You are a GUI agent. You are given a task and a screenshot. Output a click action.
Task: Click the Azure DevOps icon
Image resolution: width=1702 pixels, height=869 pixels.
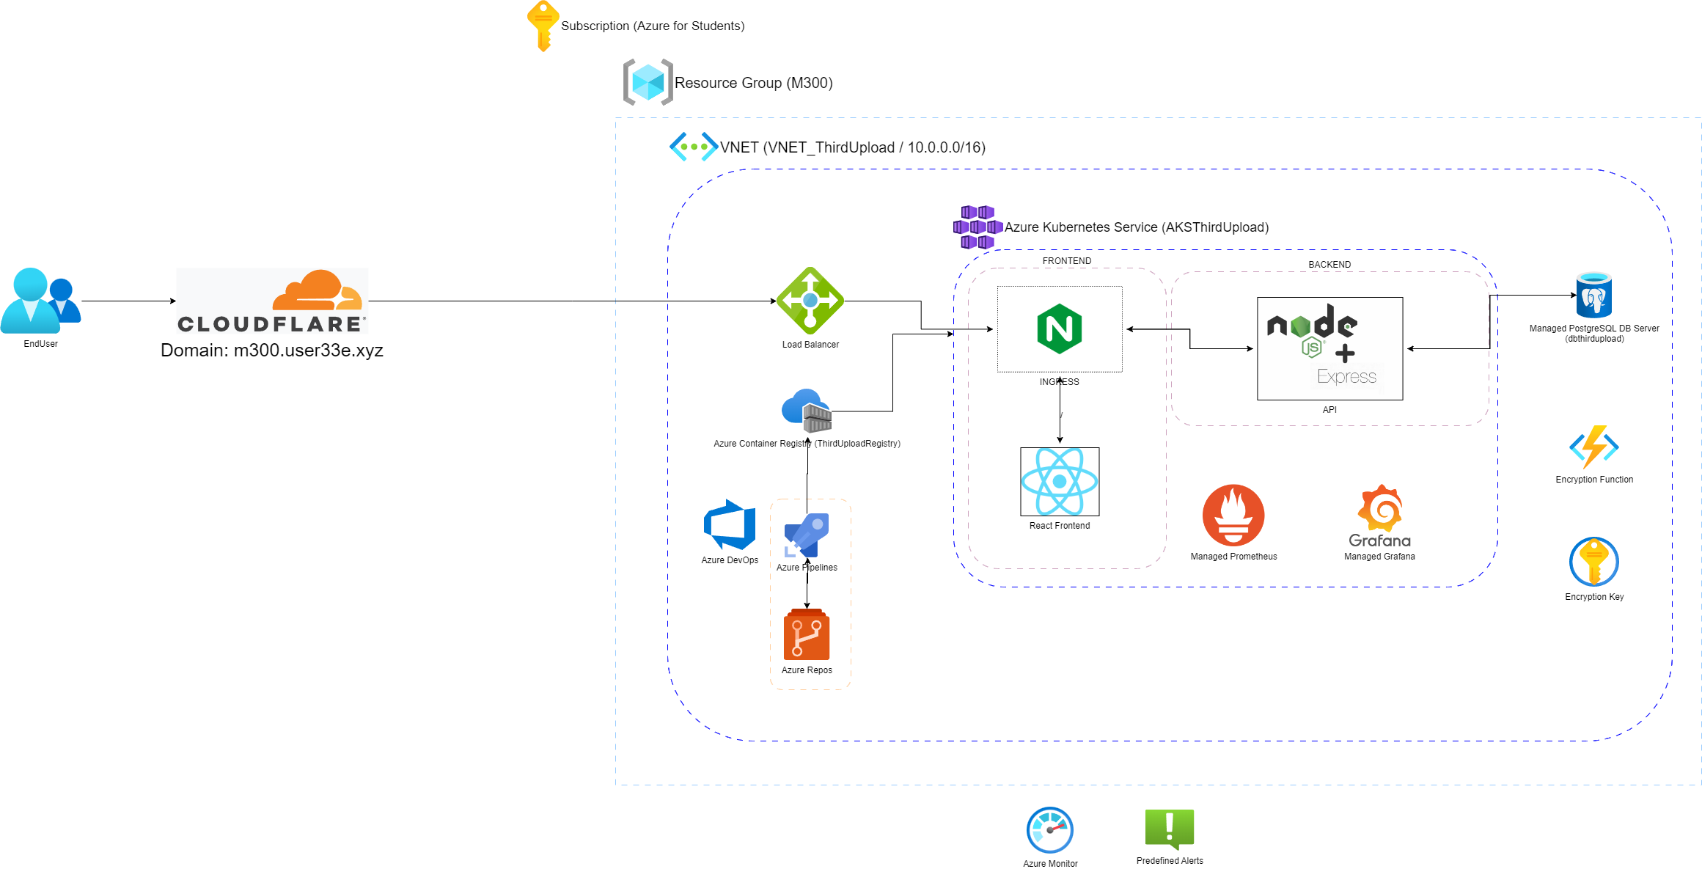click(x=730, y=524)
